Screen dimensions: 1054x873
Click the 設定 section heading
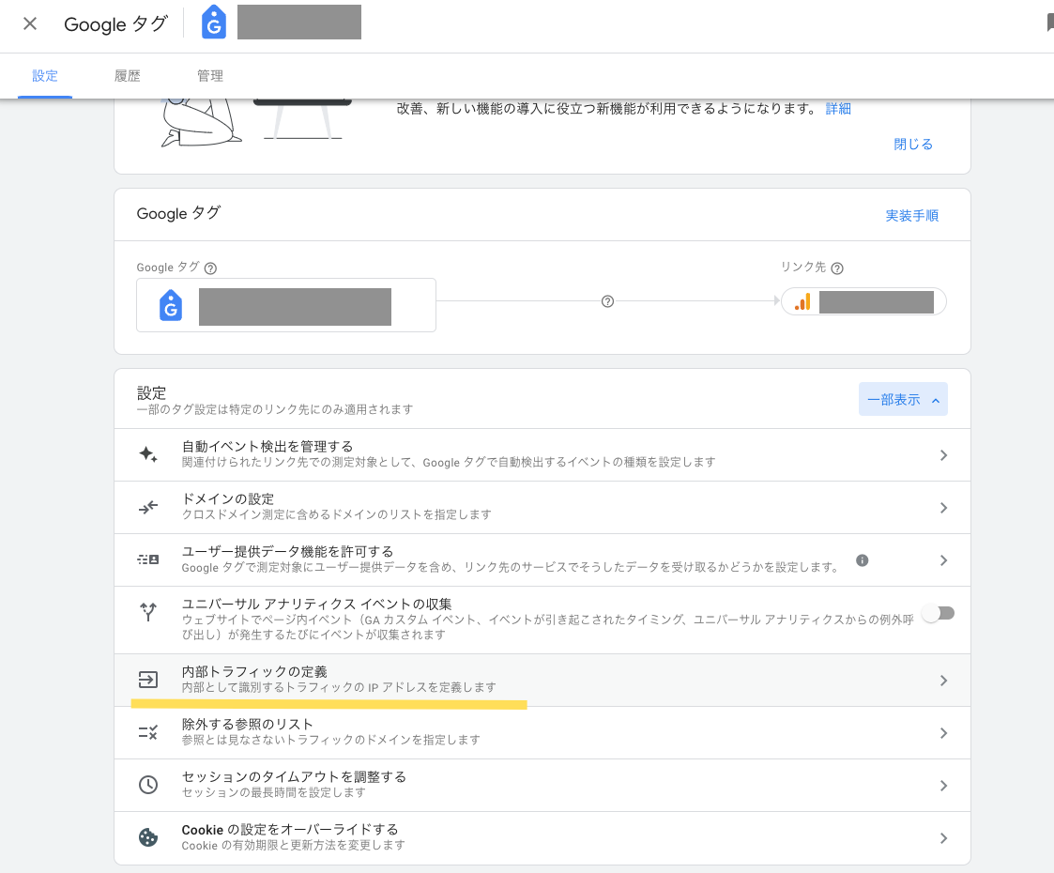pyautogui.click(x=151, y=392)
